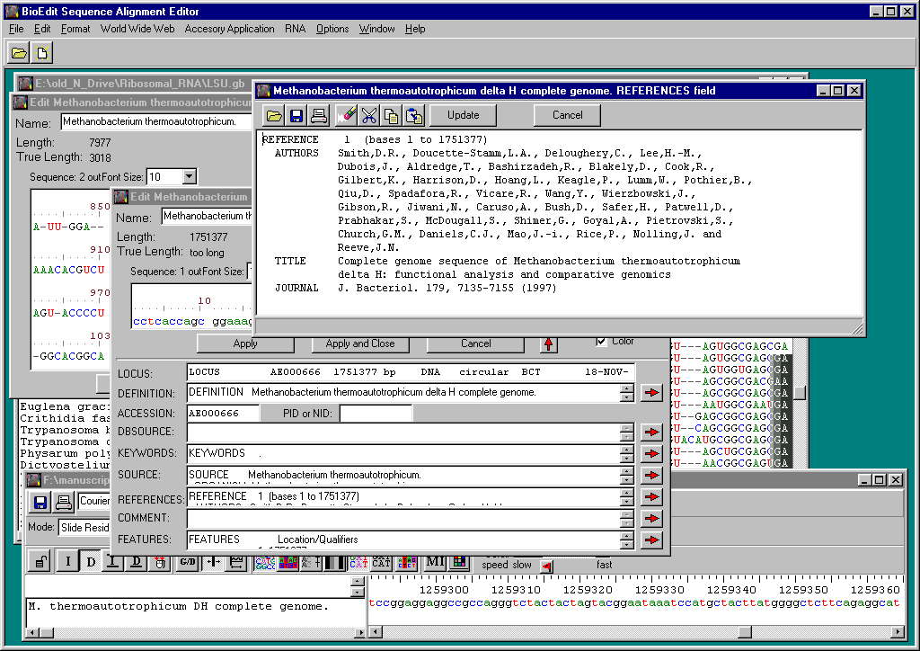Viewport: 920px width, 651px height.
Task: Click SOURCE field spinner arrows
Action: pos(626,476)
